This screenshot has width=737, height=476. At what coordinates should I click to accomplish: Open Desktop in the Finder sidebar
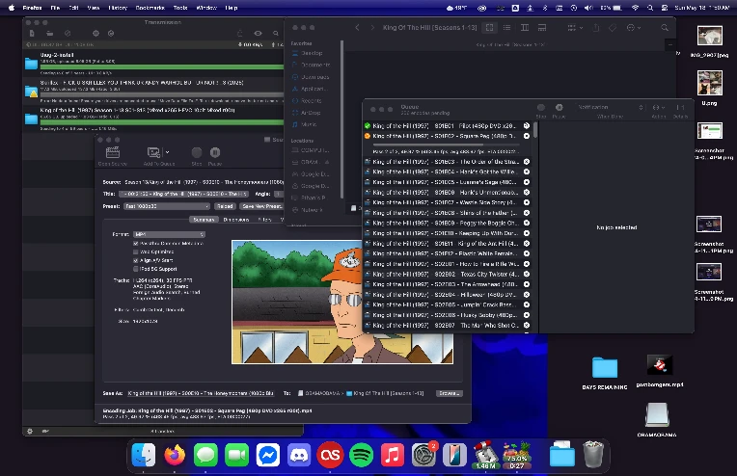point(312,53)
